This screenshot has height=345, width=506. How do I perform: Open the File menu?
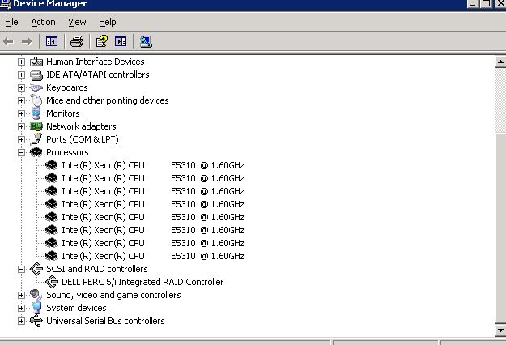[11, 22]
